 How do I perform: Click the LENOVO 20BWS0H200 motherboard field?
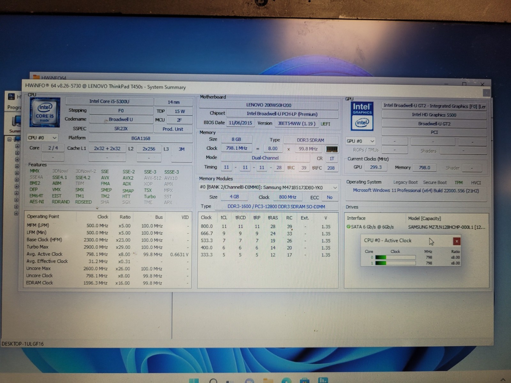[x=269, y=105]
